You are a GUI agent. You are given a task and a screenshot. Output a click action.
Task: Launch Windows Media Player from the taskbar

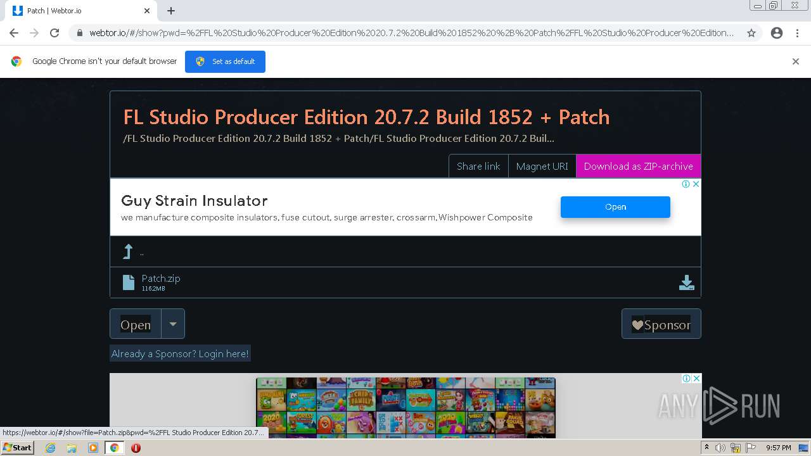point(93,448)
